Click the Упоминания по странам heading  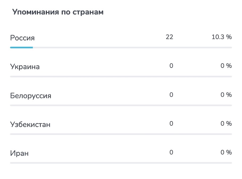58,12
